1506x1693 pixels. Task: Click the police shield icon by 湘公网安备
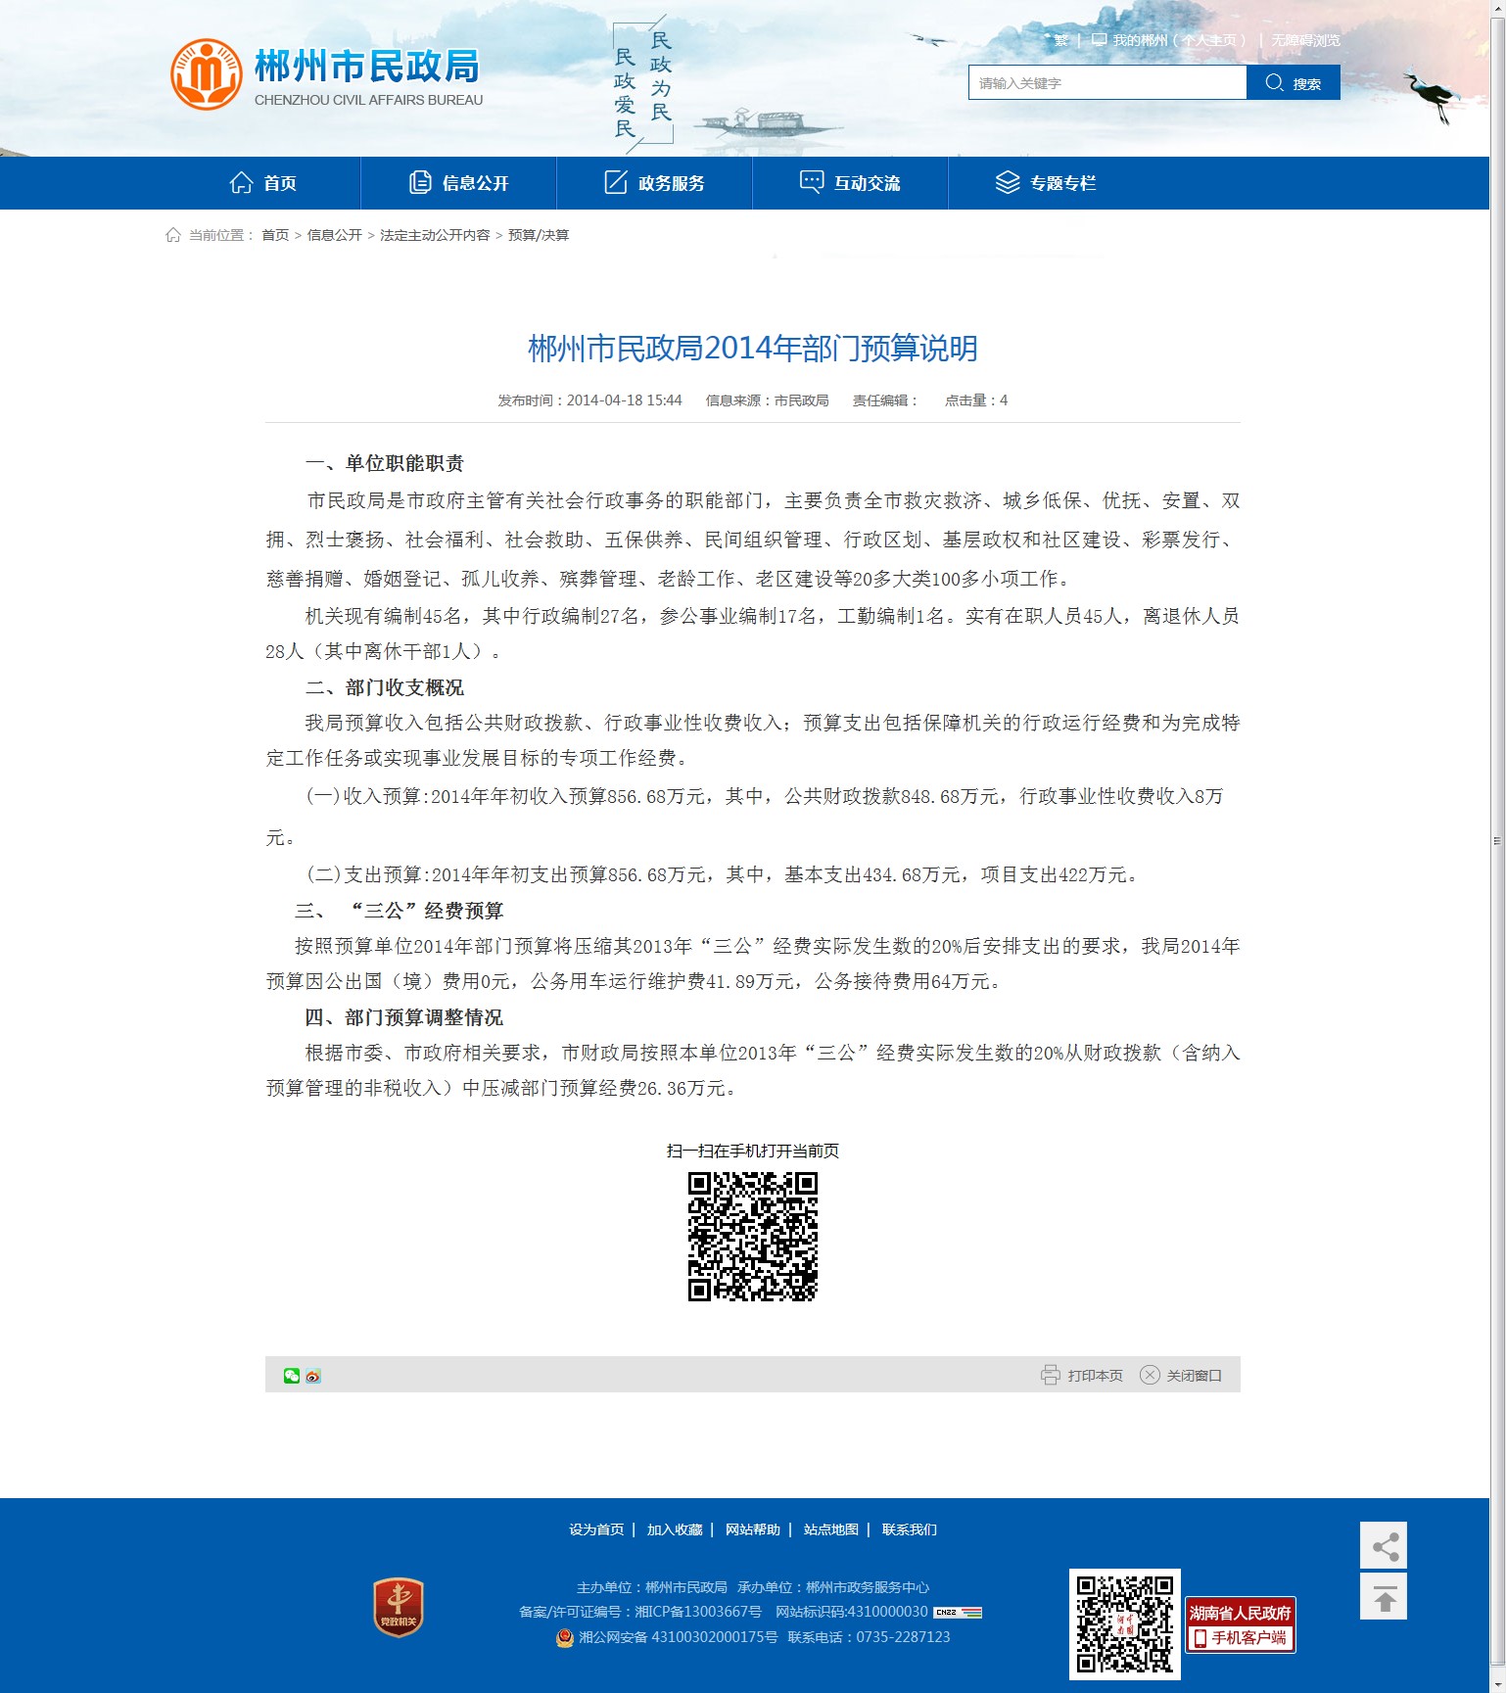pos(565,1637)
